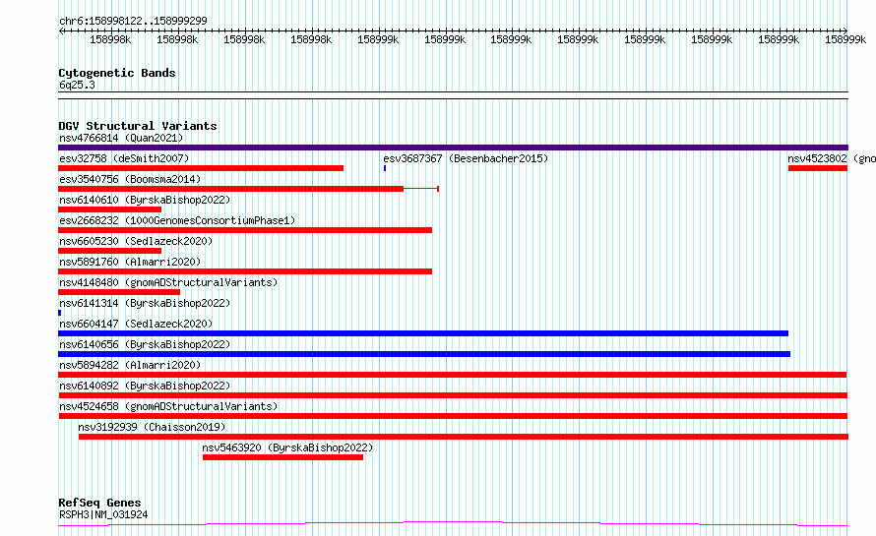Click the red nsv4148480 variant bar
876x536 pixels.
(x=119, y=292)
